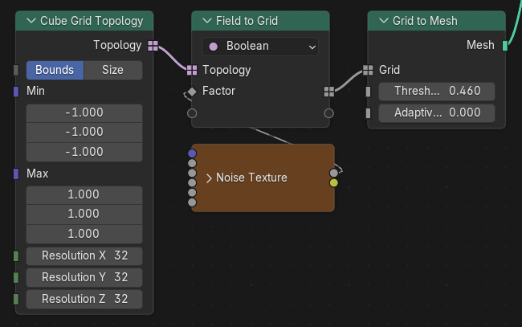Click the first Min -1.000 value field
This screenshot has height=327, width=522.
pos(84,113)
